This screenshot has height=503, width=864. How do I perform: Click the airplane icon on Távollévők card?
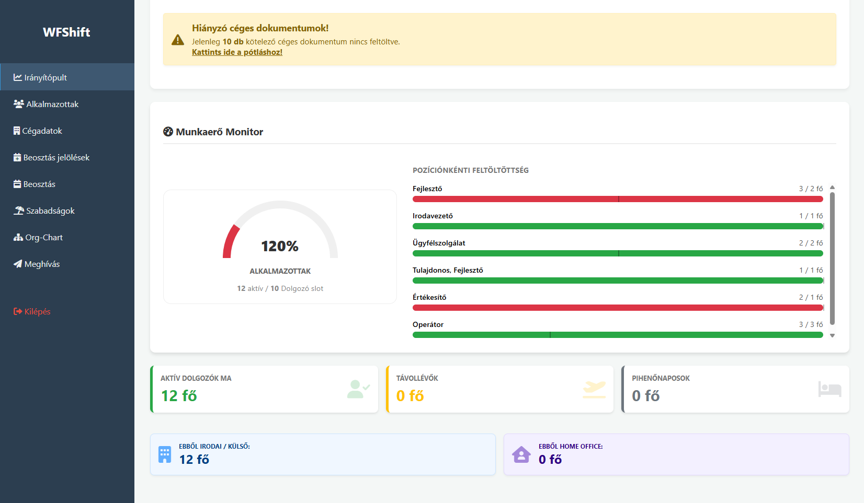(593, 389)
